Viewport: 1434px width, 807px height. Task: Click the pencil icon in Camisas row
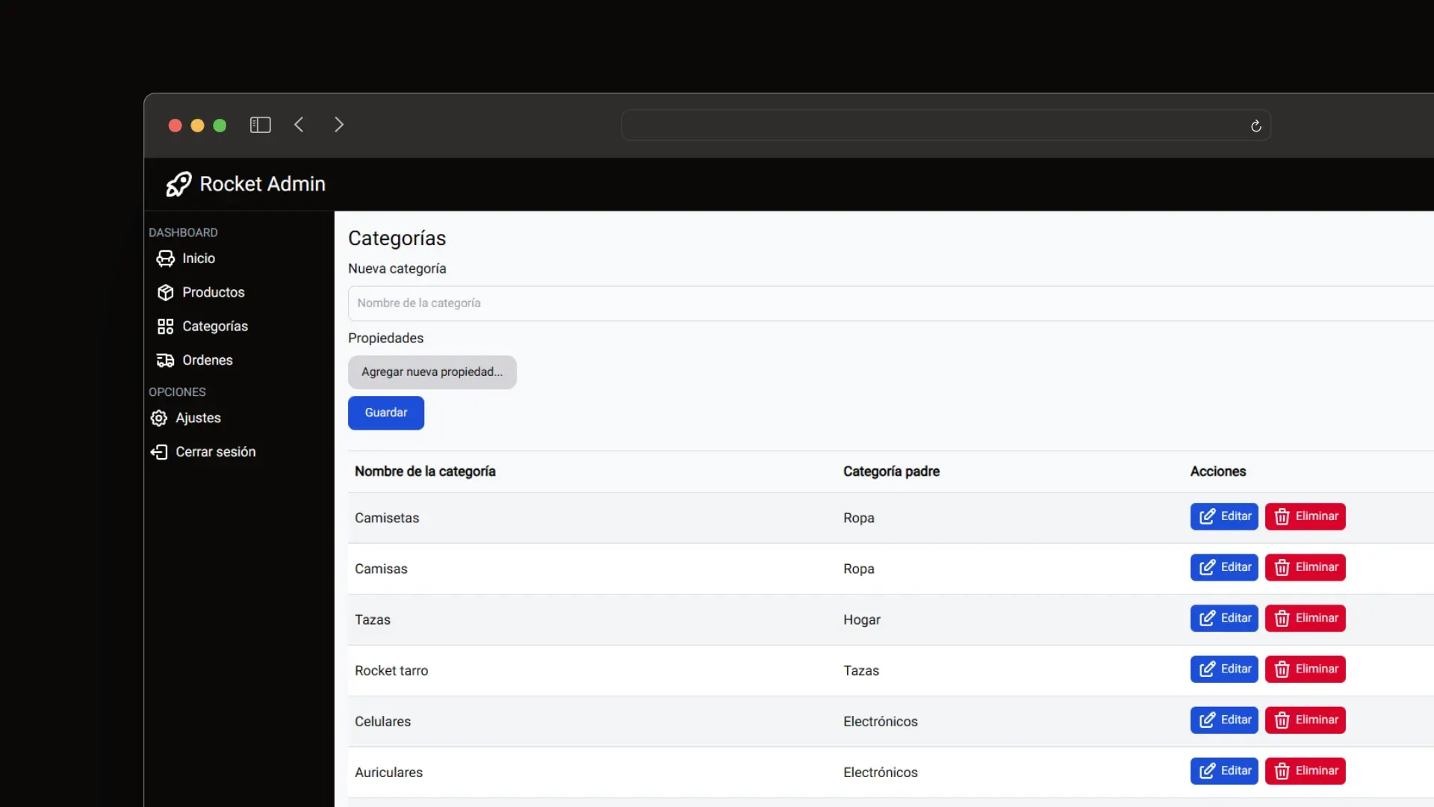coord(1207,567)
